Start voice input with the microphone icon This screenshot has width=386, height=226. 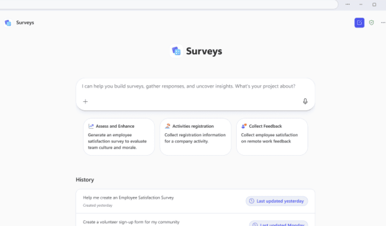(305, 102)
